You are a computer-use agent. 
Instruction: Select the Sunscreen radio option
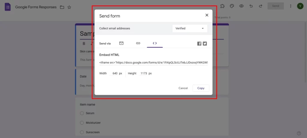(x=82, y=132)
